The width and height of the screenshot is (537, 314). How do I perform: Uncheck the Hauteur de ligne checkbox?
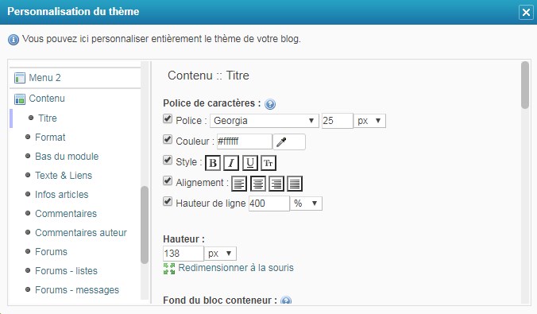168,201
